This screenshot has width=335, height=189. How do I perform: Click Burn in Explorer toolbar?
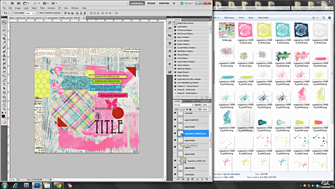pos(251,18)
